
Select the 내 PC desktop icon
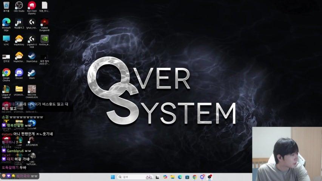click(6, 40)
